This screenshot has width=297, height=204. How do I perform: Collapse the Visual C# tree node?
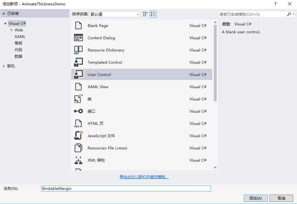(x=5, y=23)
